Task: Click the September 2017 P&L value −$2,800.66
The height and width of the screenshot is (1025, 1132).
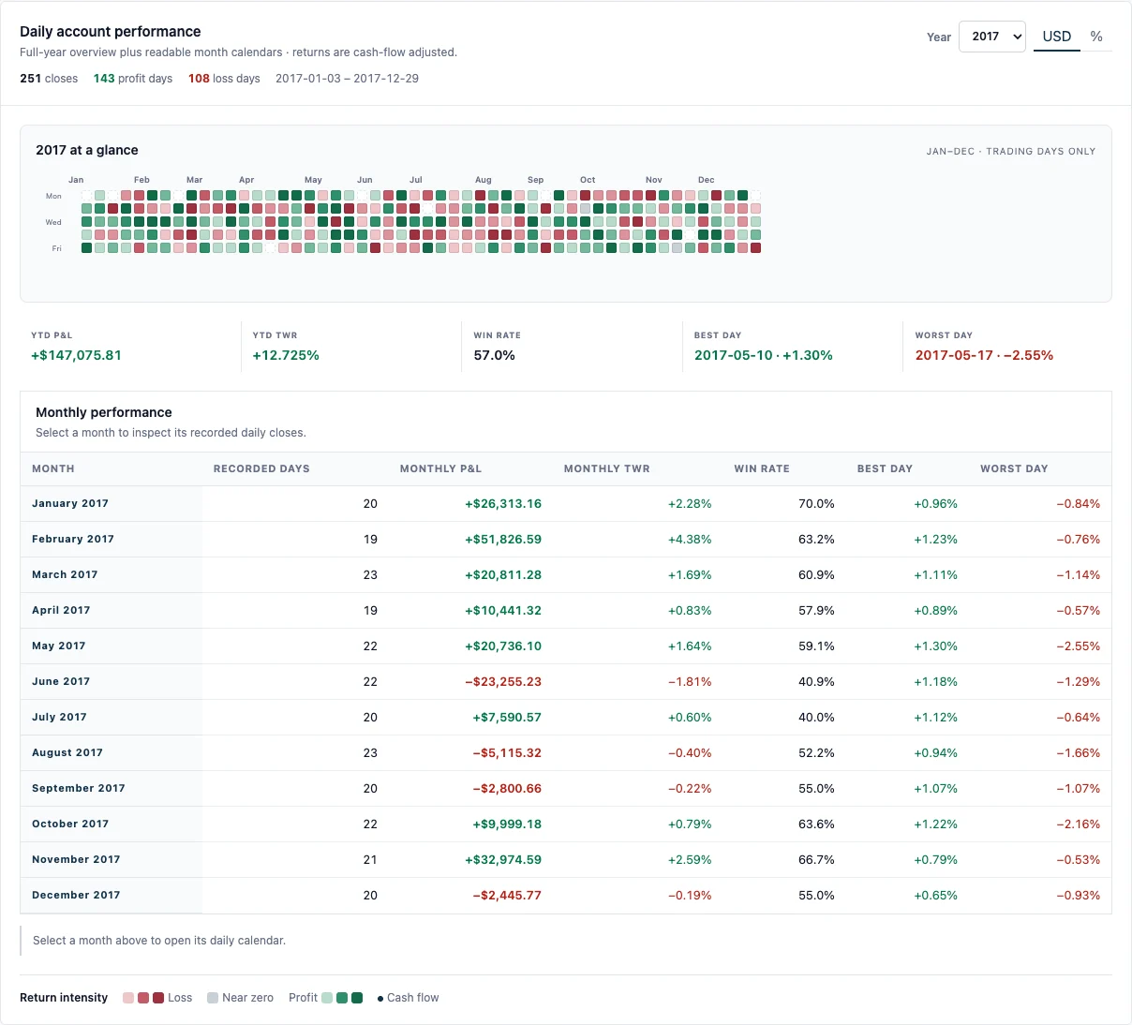Action: pos(507,789)
